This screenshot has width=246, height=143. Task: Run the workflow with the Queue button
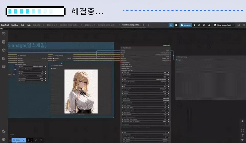pos(16,140)
